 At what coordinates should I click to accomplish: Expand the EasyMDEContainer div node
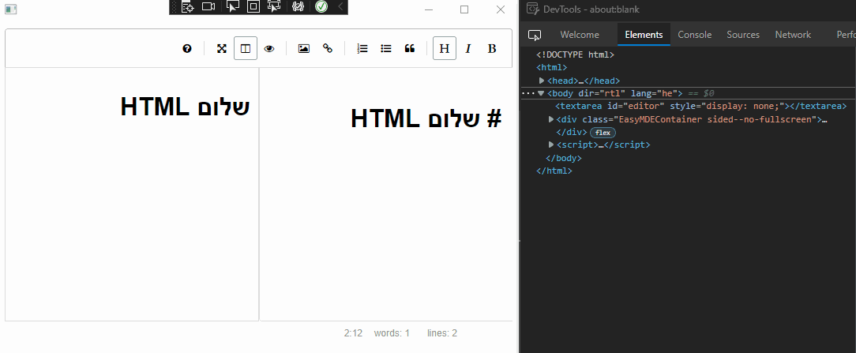pyautogui.click(x=551, y=119)
